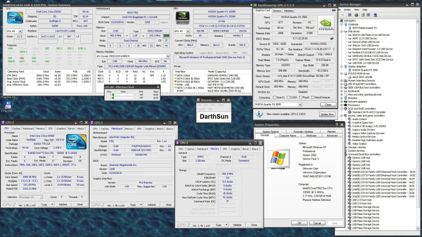Select Creative SB Audigy 2 ZS (WDM) device
Image resolution: width=422 pixels, height=237 pixels.
(369, 126)
